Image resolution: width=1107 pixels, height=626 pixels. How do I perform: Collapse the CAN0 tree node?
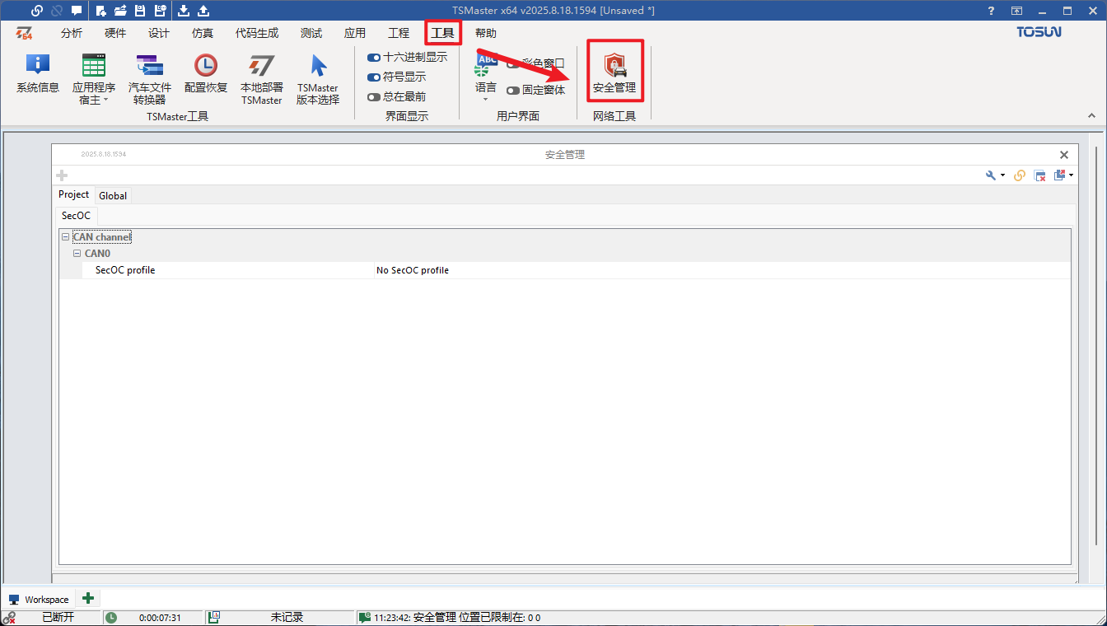coord(77,254)
